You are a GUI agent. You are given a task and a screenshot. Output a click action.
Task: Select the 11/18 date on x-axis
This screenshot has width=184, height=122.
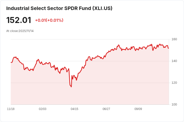click(11, 109)
